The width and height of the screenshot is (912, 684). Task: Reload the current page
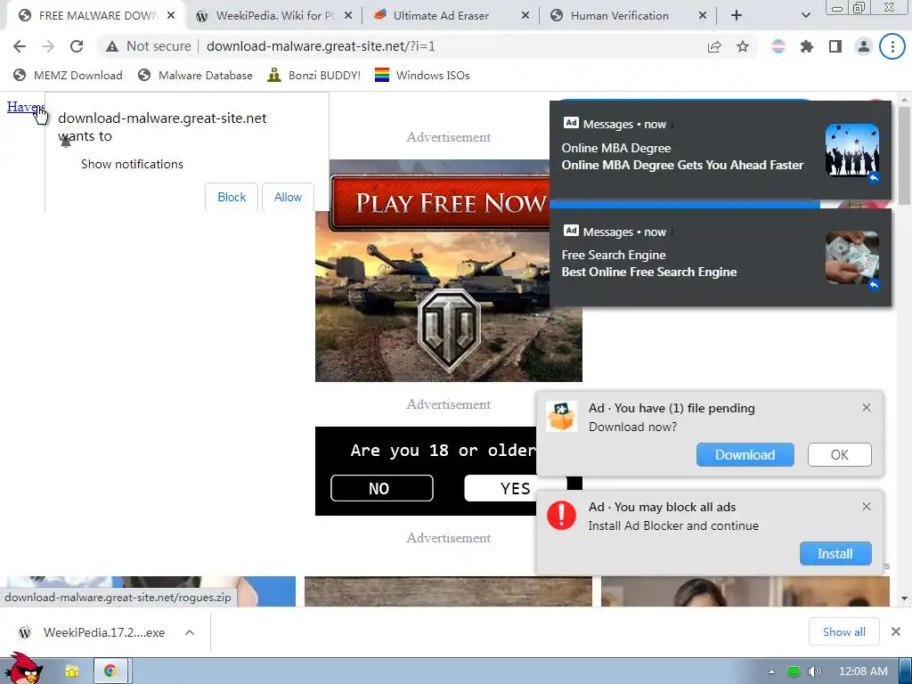tap(77, 46)
